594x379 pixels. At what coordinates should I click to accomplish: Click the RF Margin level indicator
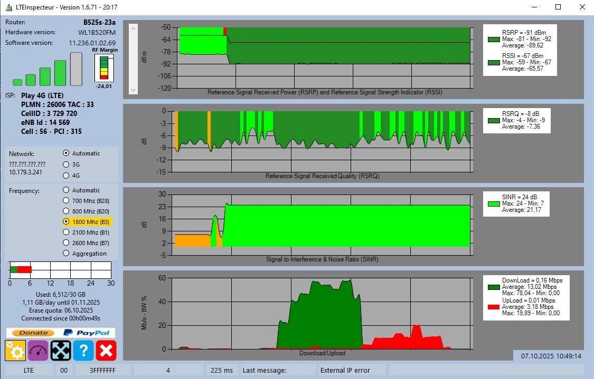[104, 67]
